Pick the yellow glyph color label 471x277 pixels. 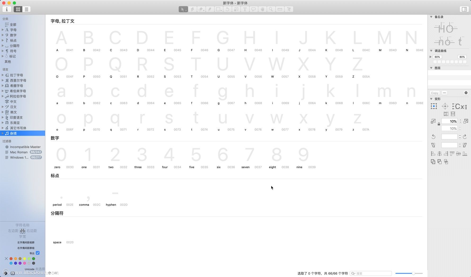pos(25,259)
